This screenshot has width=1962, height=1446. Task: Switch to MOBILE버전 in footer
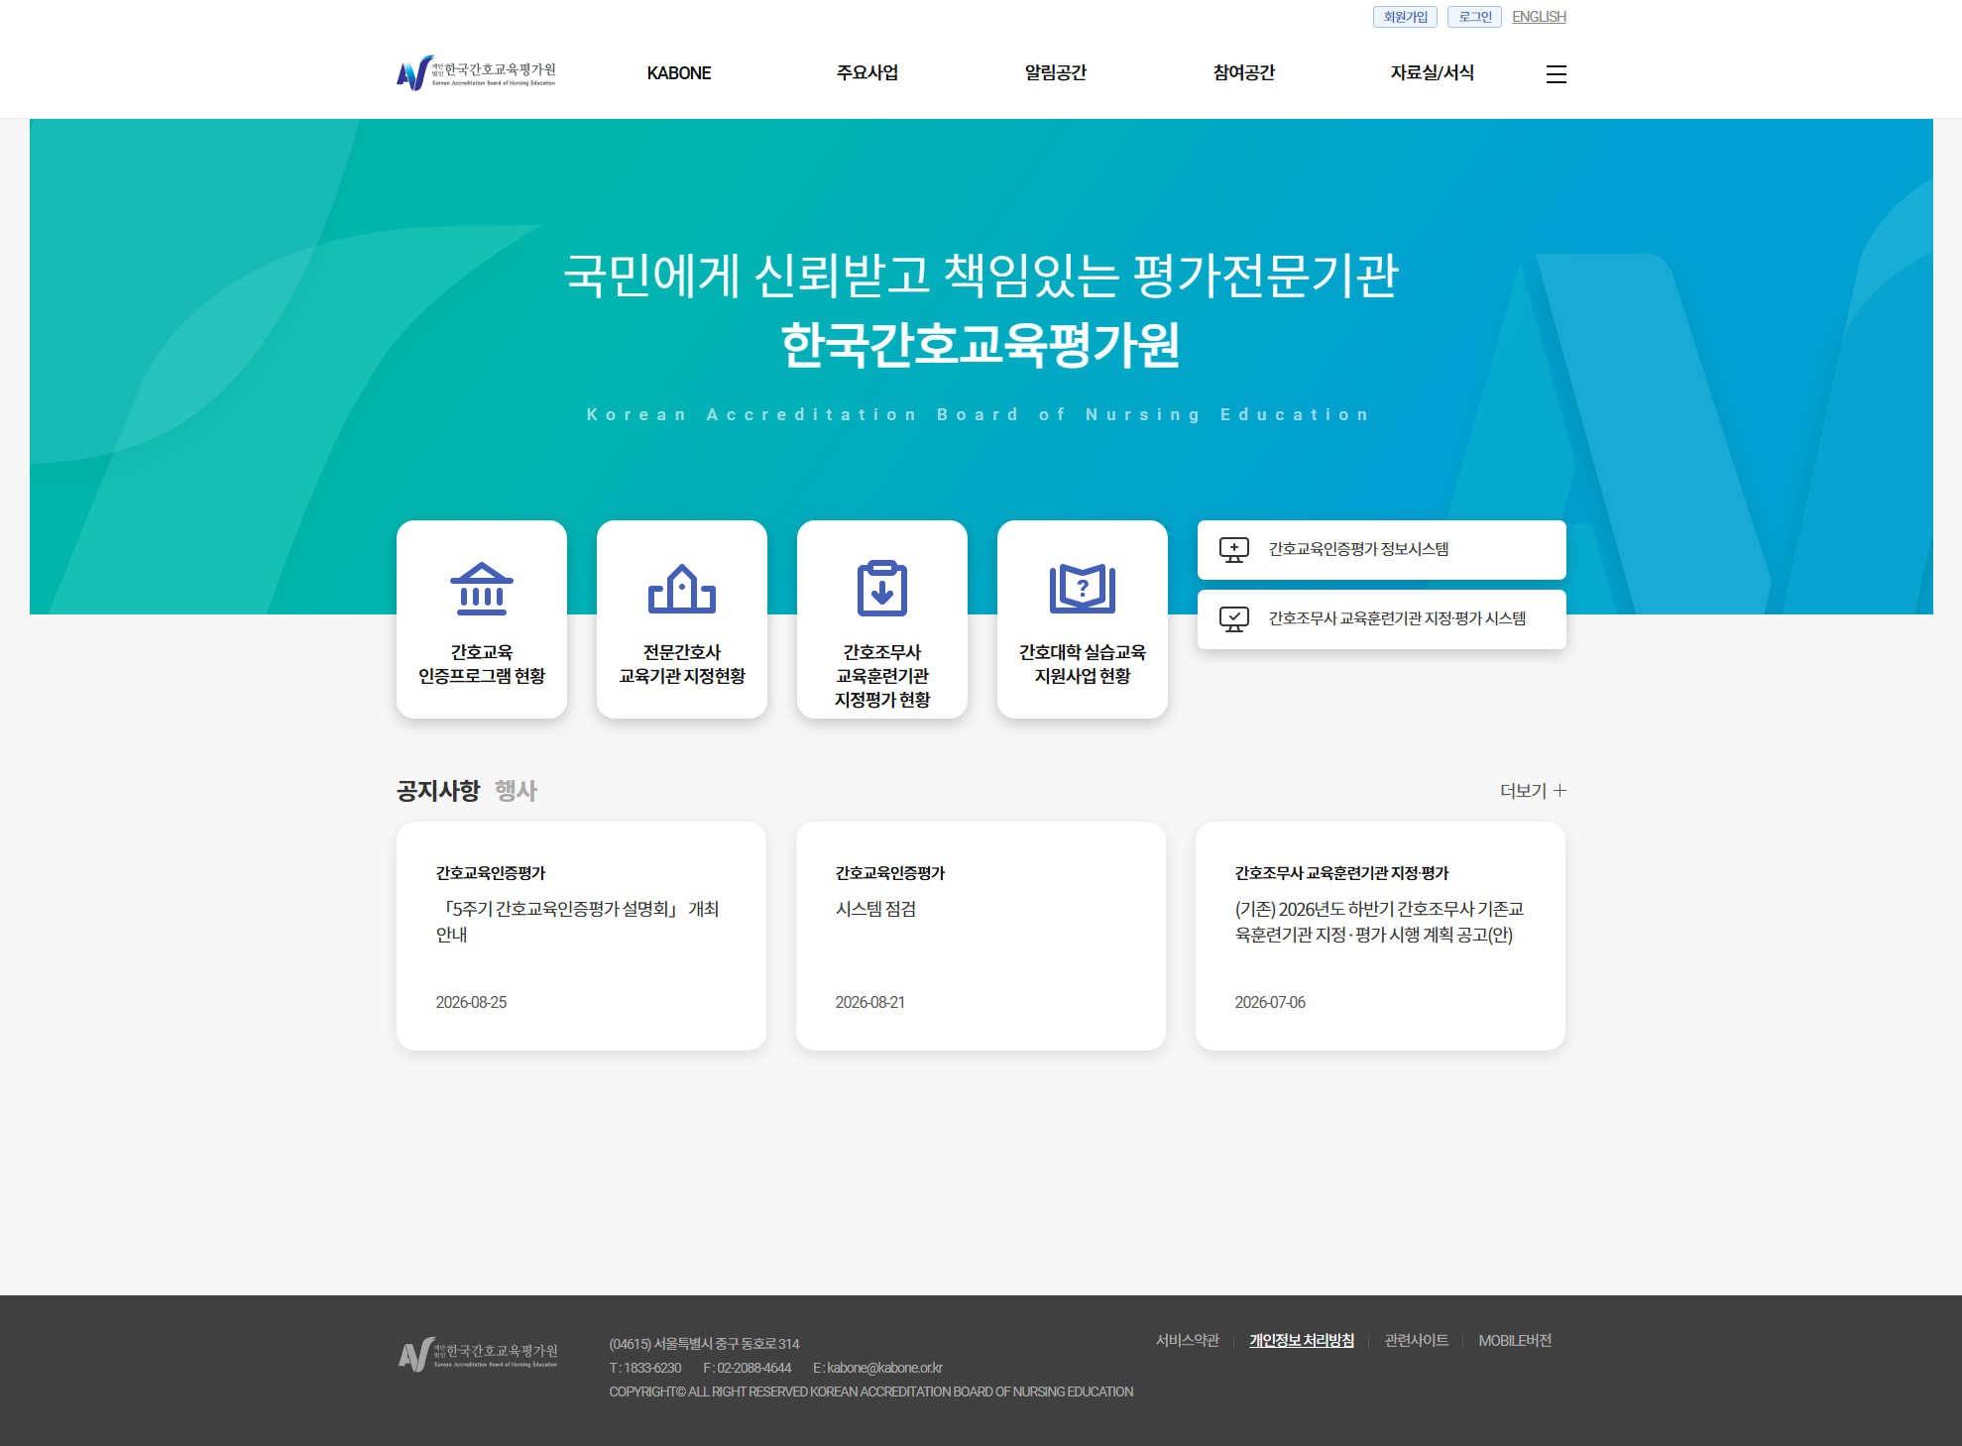[x=1515, y=1340]
